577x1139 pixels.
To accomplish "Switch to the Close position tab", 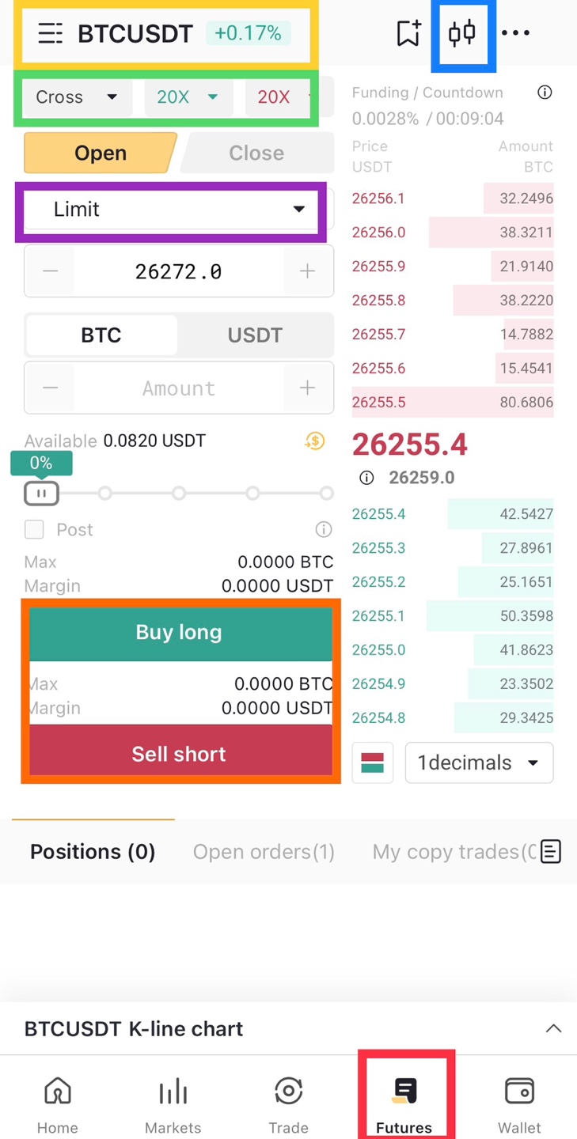I will pos(256,153).
